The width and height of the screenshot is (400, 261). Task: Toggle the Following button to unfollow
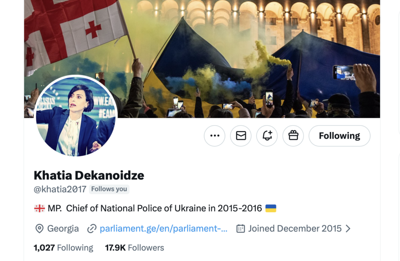[339, 136]
